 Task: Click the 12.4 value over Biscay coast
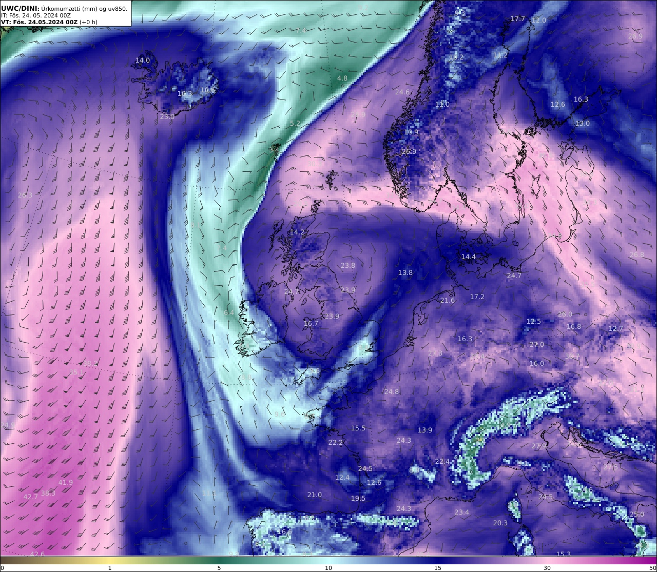pos(342,477)
